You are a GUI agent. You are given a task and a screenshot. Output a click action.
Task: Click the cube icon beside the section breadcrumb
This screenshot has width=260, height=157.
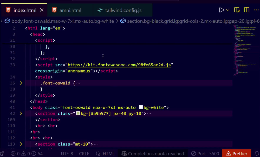tap(123, 21)
